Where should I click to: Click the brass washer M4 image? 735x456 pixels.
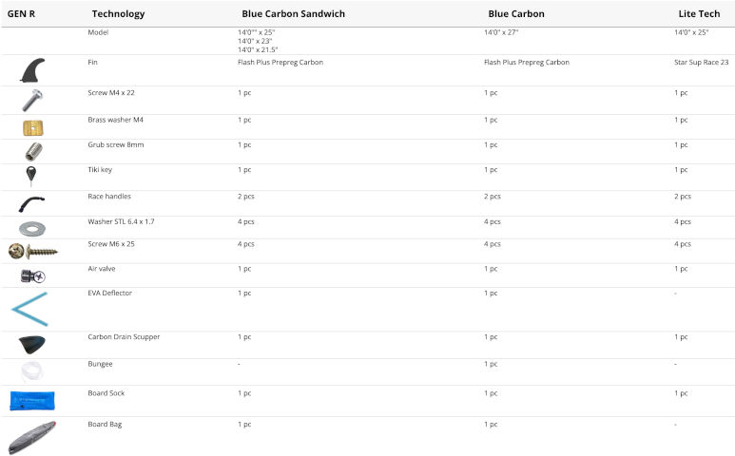[32, 127]
